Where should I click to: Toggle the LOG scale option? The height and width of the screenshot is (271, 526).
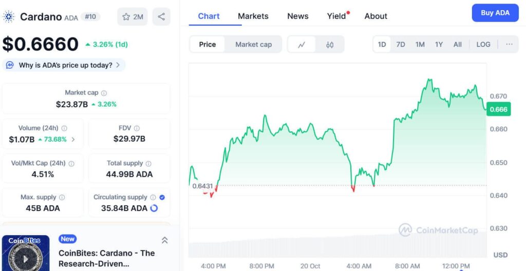pyautogui.click(x=483, y=45)
